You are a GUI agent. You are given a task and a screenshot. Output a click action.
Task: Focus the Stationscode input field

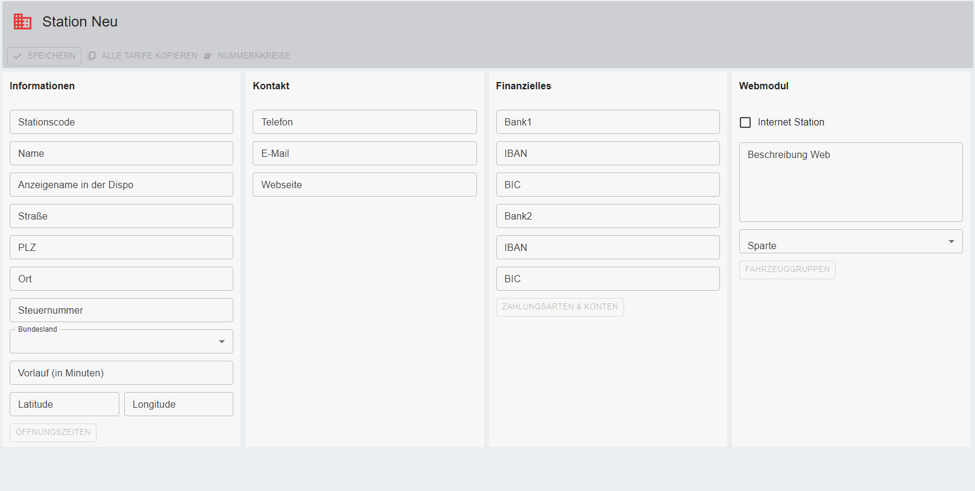[121, 122]
